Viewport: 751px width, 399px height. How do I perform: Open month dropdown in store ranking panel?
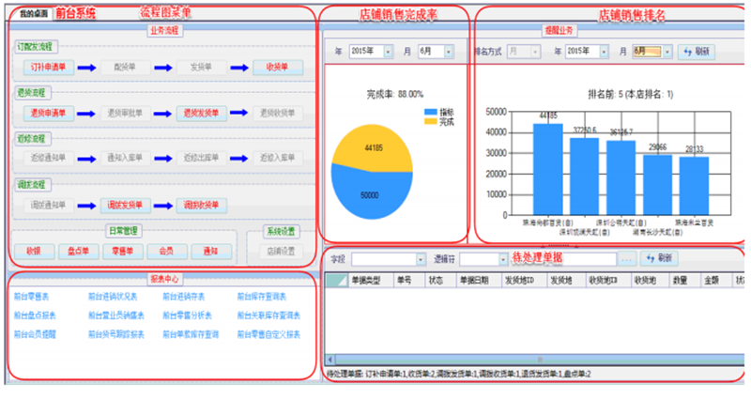667,51
